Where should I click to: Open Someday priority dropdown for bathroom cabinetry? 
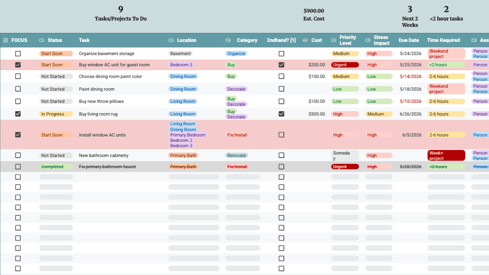345,156
